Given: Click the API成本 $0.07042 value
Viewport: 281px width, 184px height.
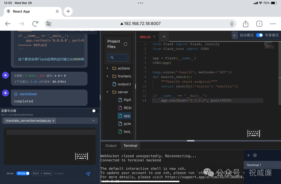Looking at the screenshot, I should pos(59,82).
